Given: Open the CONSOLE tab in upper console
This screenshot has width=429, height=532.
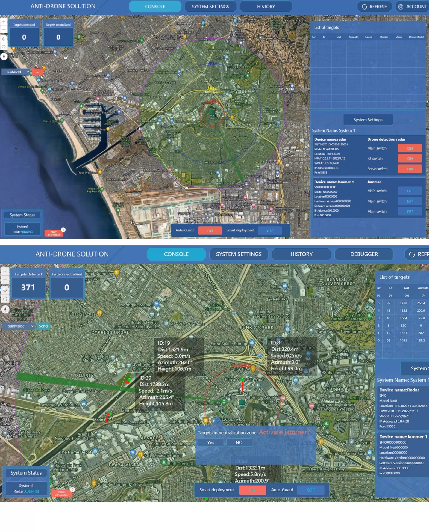Looking at the screenshot, I should click(x=155, y=7).
